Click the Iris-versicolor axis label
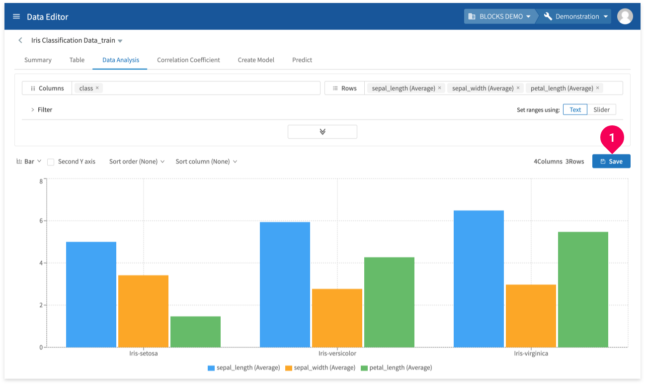Viewport: 645px width, 385px height. pyautogui.click(x=337, y=354)
